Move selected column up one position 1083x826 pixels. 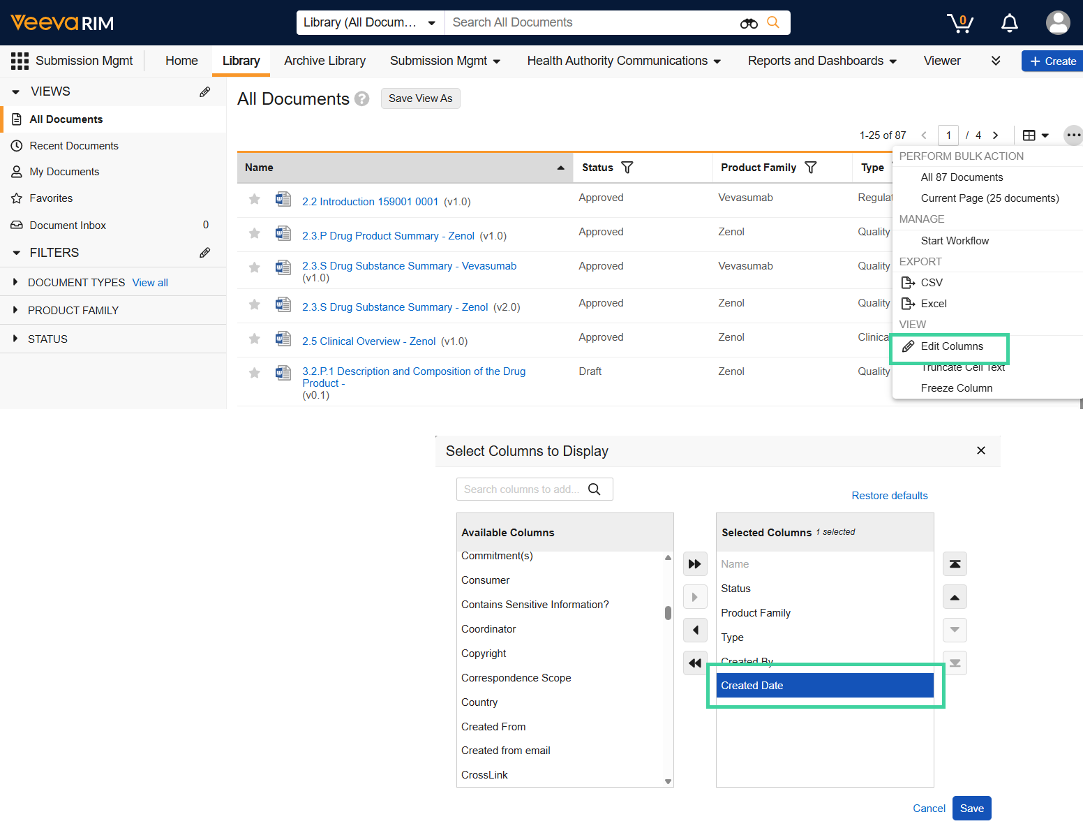[x=955, y=597]
